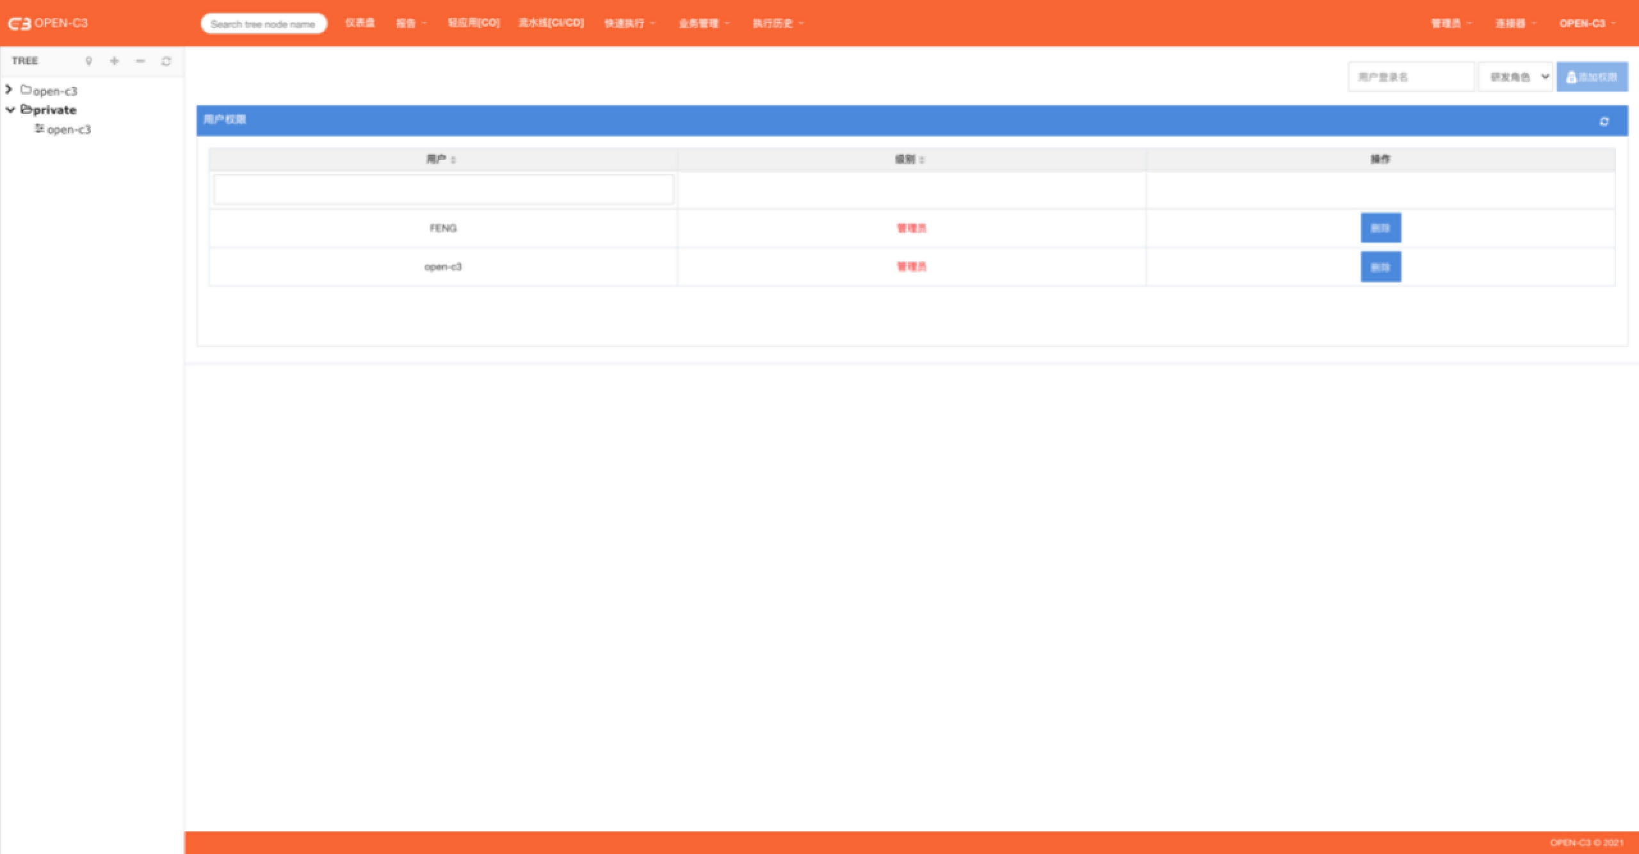Open the 研发角色 role dropdown
Screen dimensions: 1639x854
point(1515,77)
